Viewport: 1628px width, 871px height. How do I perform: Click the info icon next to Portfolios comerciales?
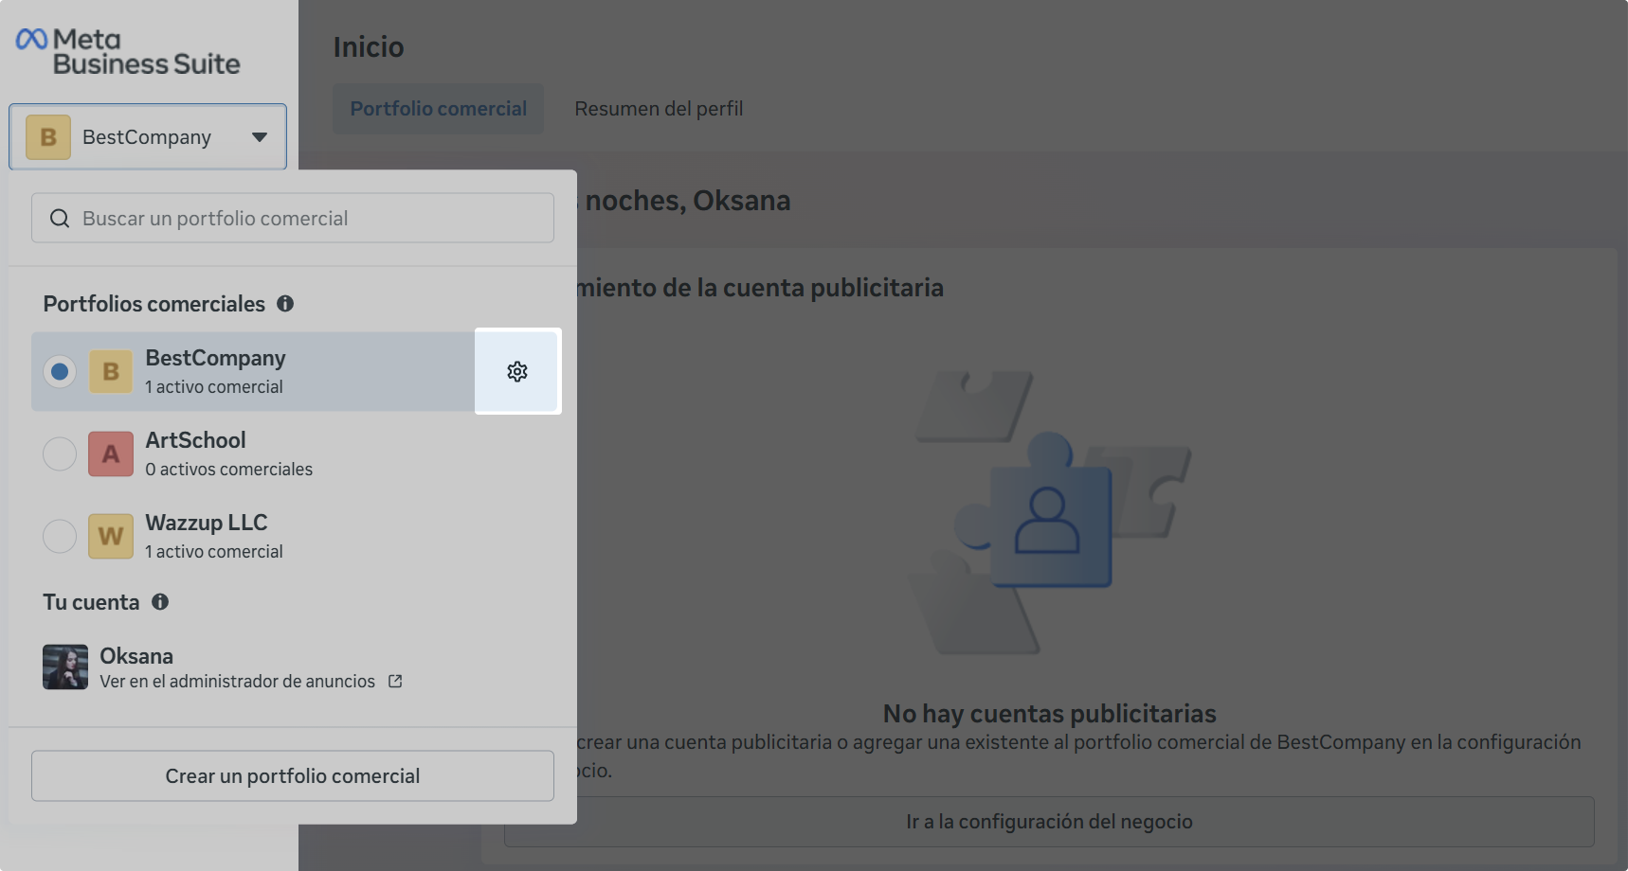[286, 304]
